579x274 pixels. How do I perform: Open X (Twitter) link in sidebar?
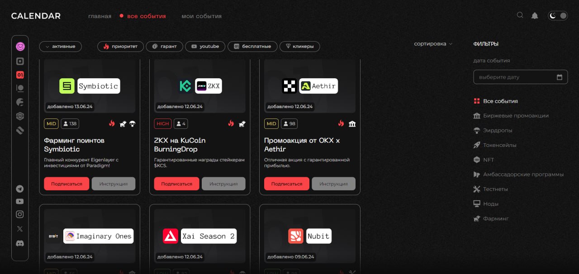pyautogui.click(x=20, y=229)
